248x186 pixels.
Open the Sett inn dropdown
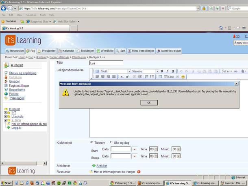pos(227,71)
